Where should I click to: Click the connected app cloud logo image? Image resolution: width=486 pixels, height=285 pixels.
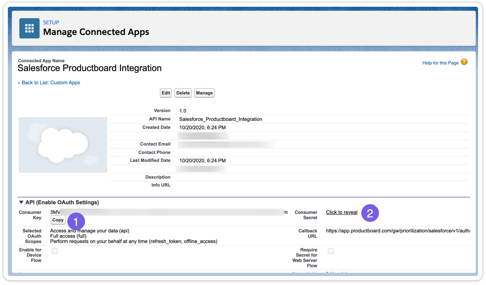63,145
